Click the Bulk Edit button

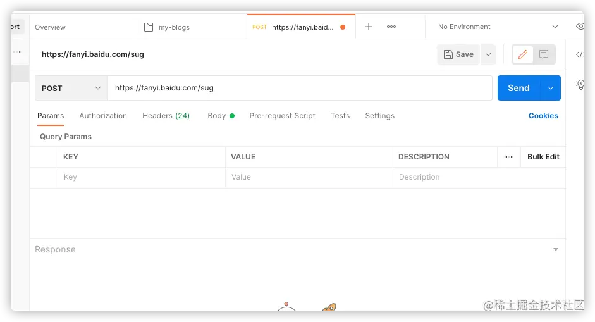pyautogui.click(x=543, y=157)
